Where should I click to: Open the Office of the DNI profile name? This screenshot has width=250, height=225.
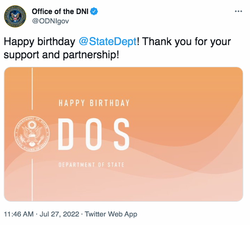coord(60,11)
